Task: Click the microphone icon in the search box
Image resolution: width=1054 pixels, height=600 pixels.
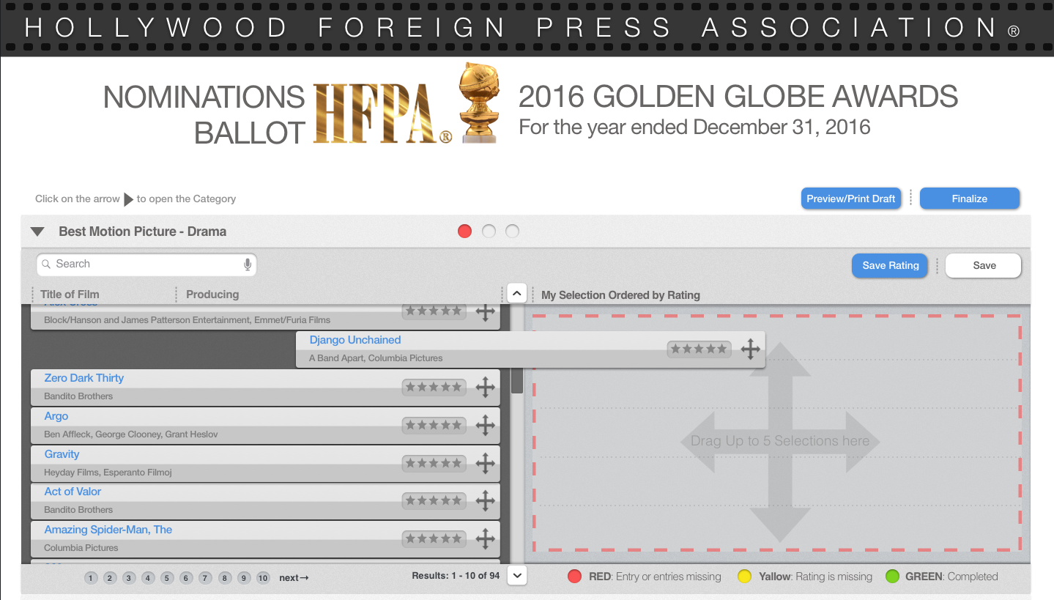Action: tap(248, 264)
